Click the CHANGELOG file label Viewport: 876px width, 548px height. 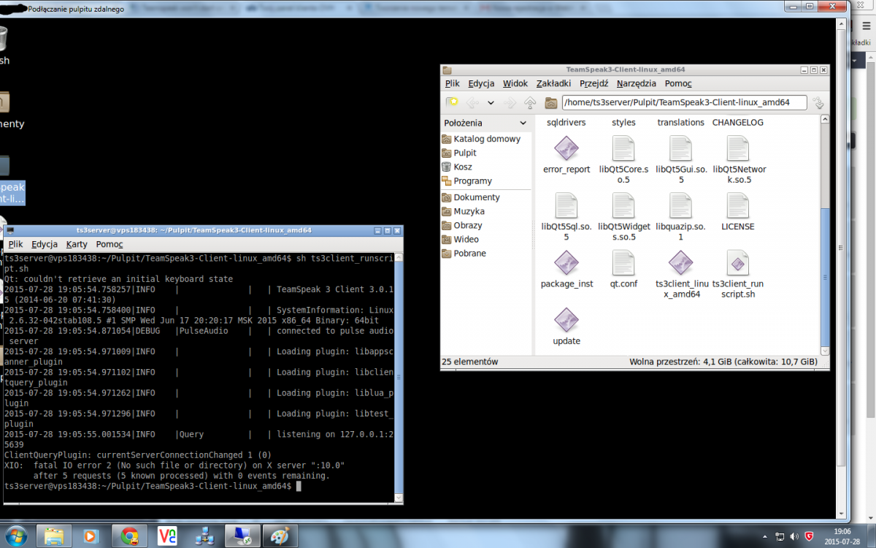[738, 123]
